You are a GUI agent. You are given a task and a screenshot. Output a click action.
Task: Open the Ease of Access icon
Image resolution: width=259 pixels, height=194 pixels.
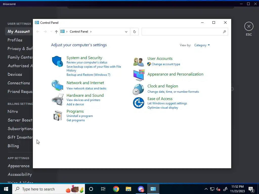139,103
